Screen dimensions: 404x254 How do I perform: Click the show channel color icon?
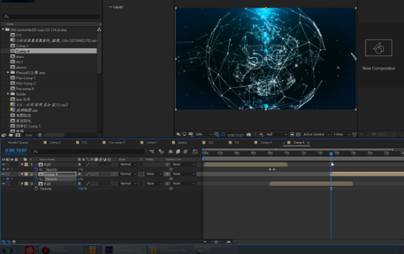pos(260,135)
